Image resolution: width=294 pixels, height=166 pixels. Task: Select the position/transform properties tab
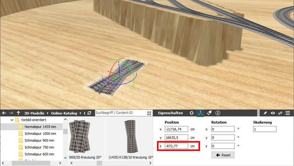(200, 113)
